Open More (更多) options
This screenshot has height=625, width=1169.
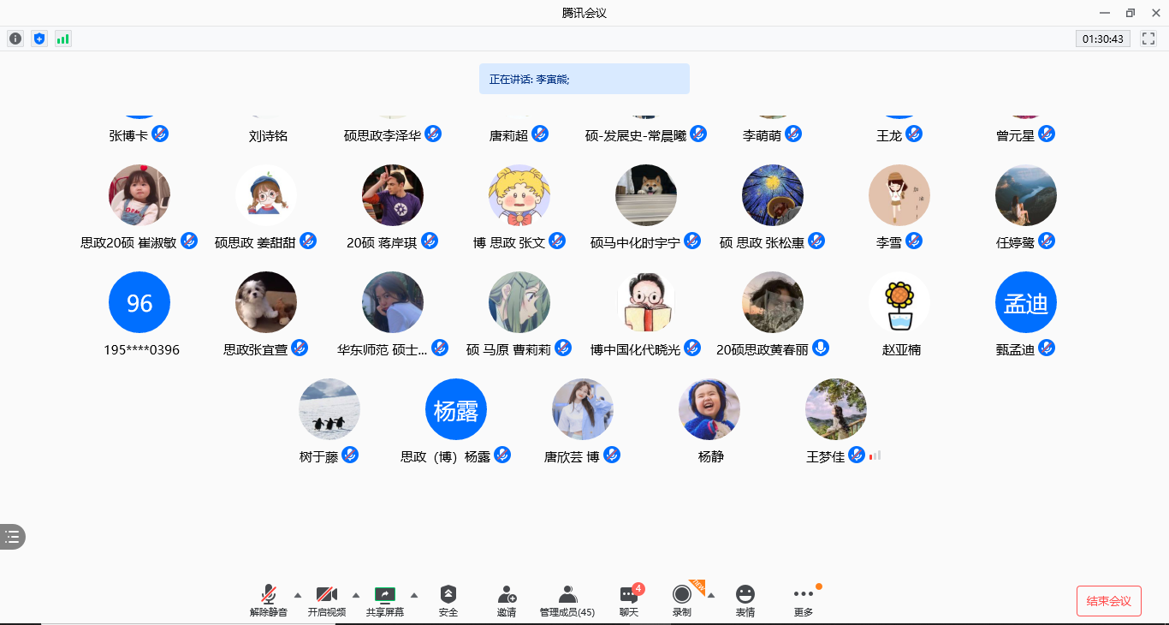coord(804,600)
